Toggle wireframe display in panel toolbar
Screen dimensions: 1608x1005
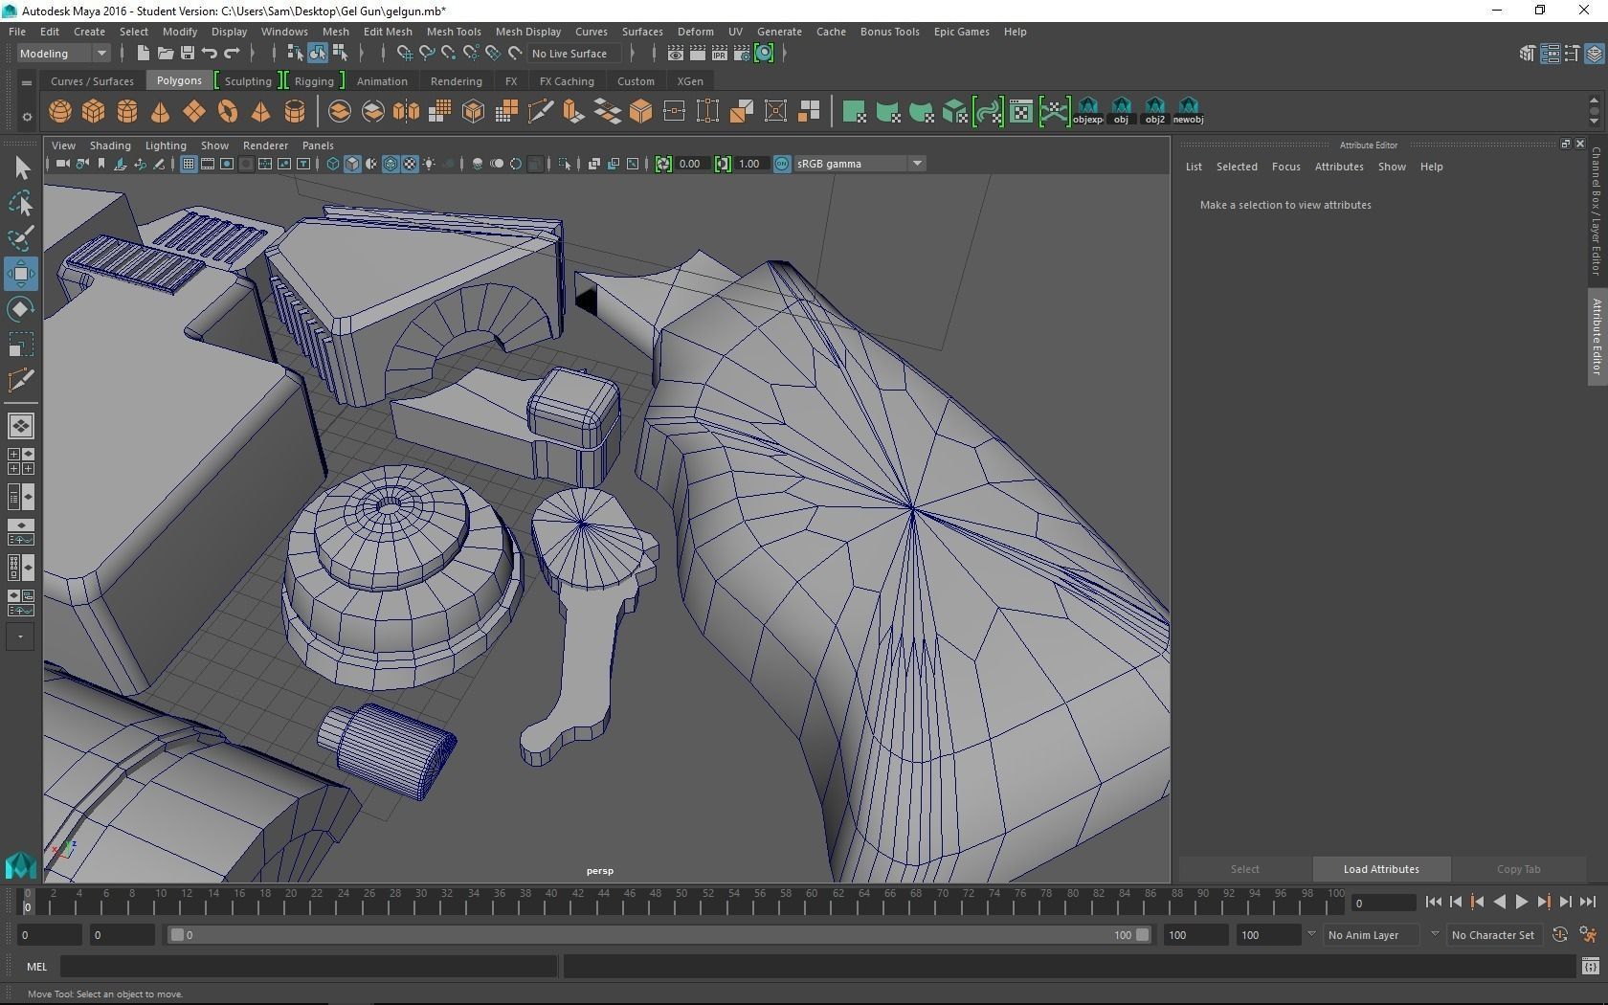point(333,164)
